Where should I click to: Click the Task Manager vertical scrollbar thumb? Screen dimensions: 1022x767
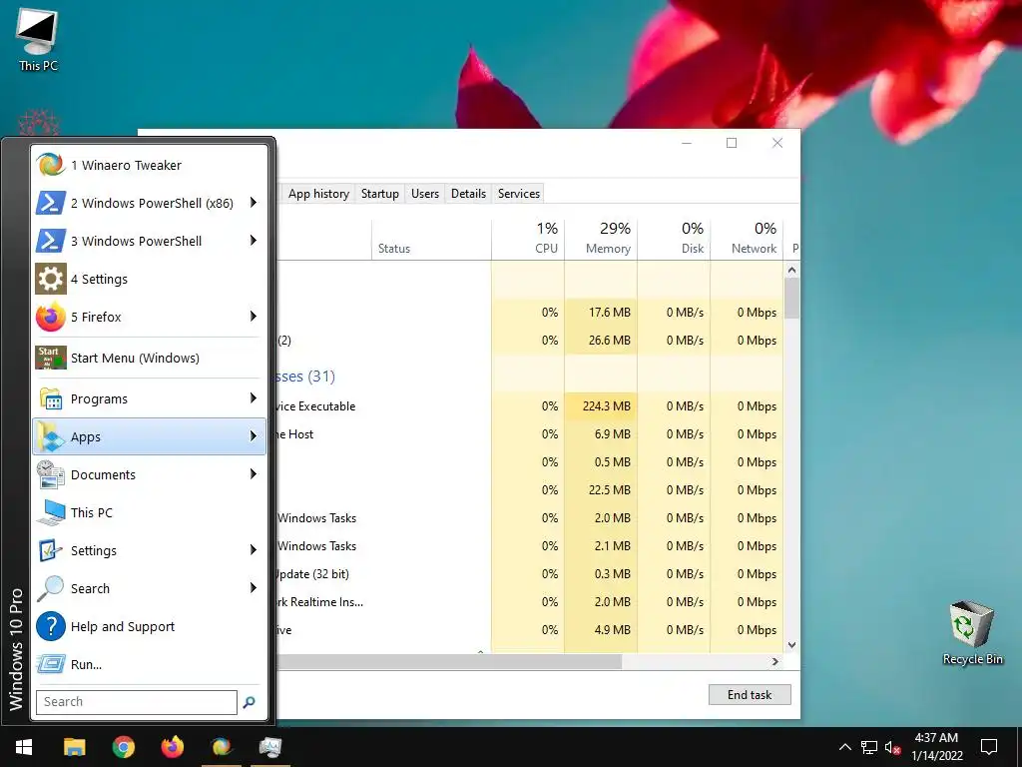pyautogui.click(x=791, y=298)
